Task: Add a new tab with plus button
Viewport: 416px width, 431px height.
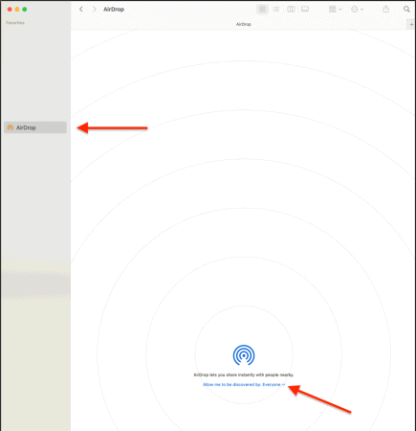Action: click(411, 24)
